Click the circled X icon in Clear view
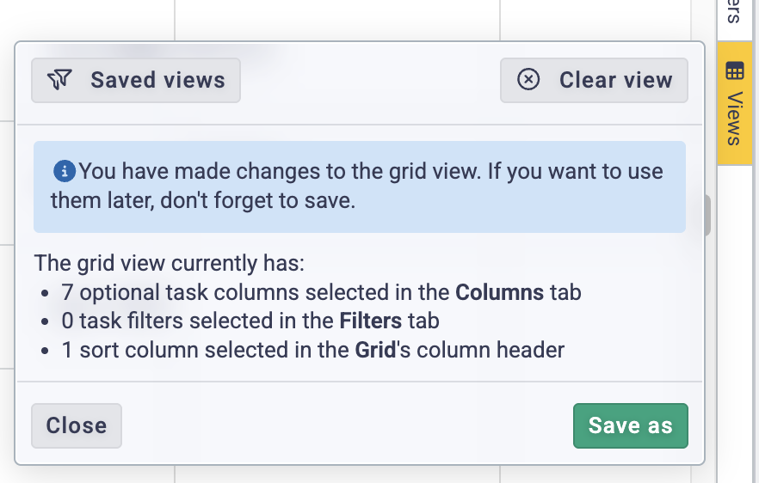The height and width of the screenshot is (483, 759). coord(528,79)
